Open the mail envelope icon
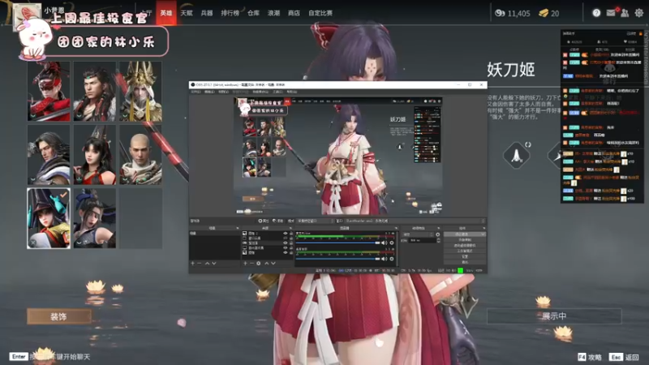 point(611,13)
